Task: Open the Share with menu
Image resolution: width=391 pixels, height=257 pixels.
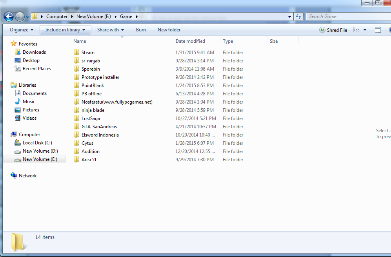Action: pos(111,30)
